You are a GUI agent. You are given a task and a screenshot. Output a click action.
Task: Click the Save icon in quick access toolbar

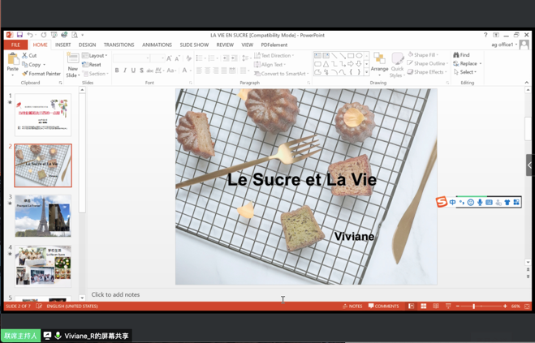tap(19, 36)
